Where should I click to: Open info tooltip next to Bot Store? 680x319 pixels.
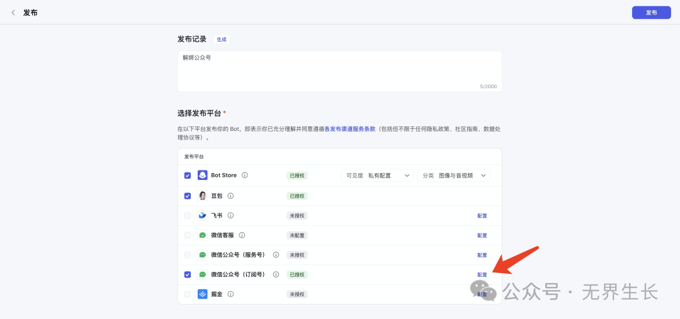[x=244, y=176]
